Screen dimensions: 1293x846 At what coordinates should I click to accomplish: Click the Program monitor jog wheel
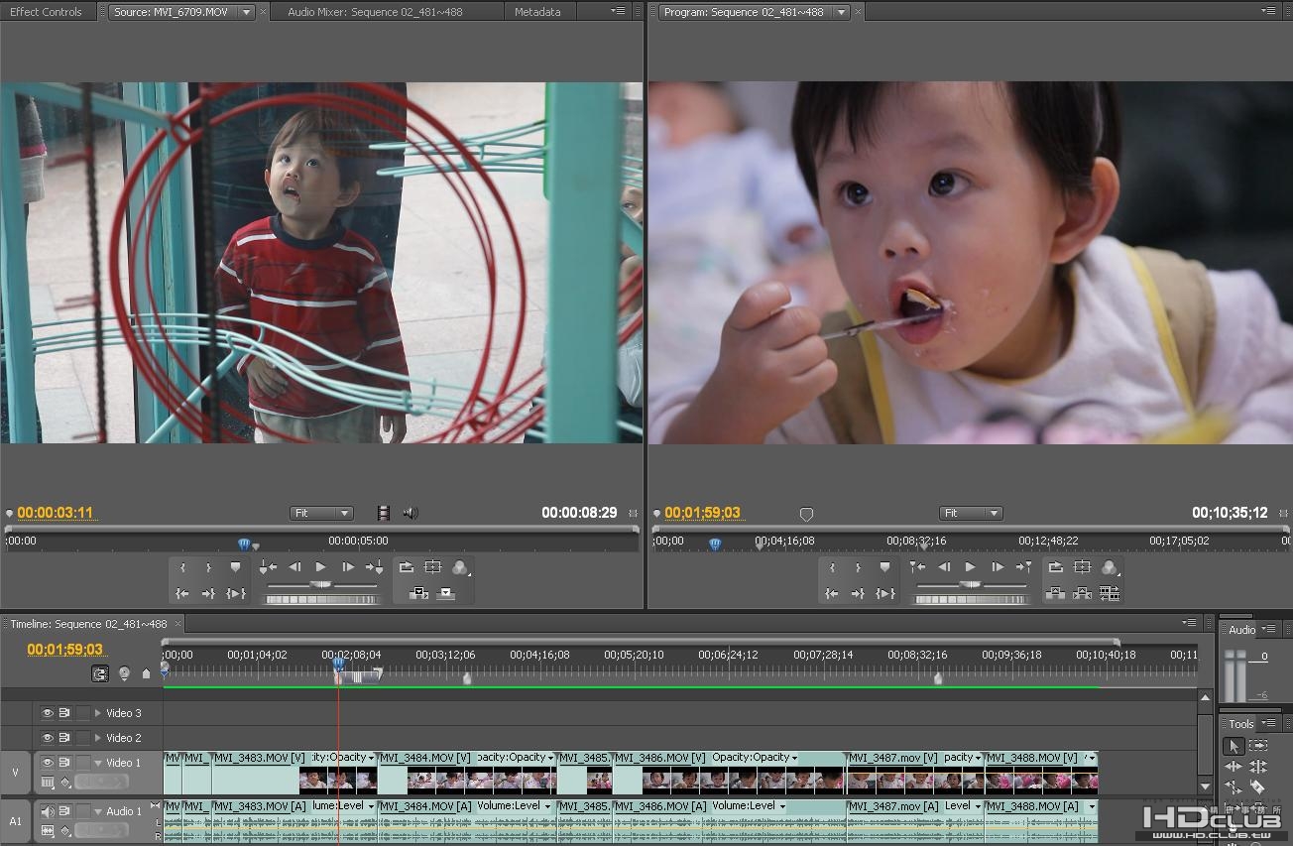971,599
